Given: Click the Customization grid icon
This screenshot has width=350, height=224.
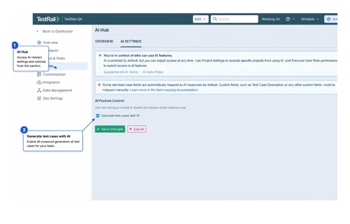Looking at the screenshot, I should (39, 74).
